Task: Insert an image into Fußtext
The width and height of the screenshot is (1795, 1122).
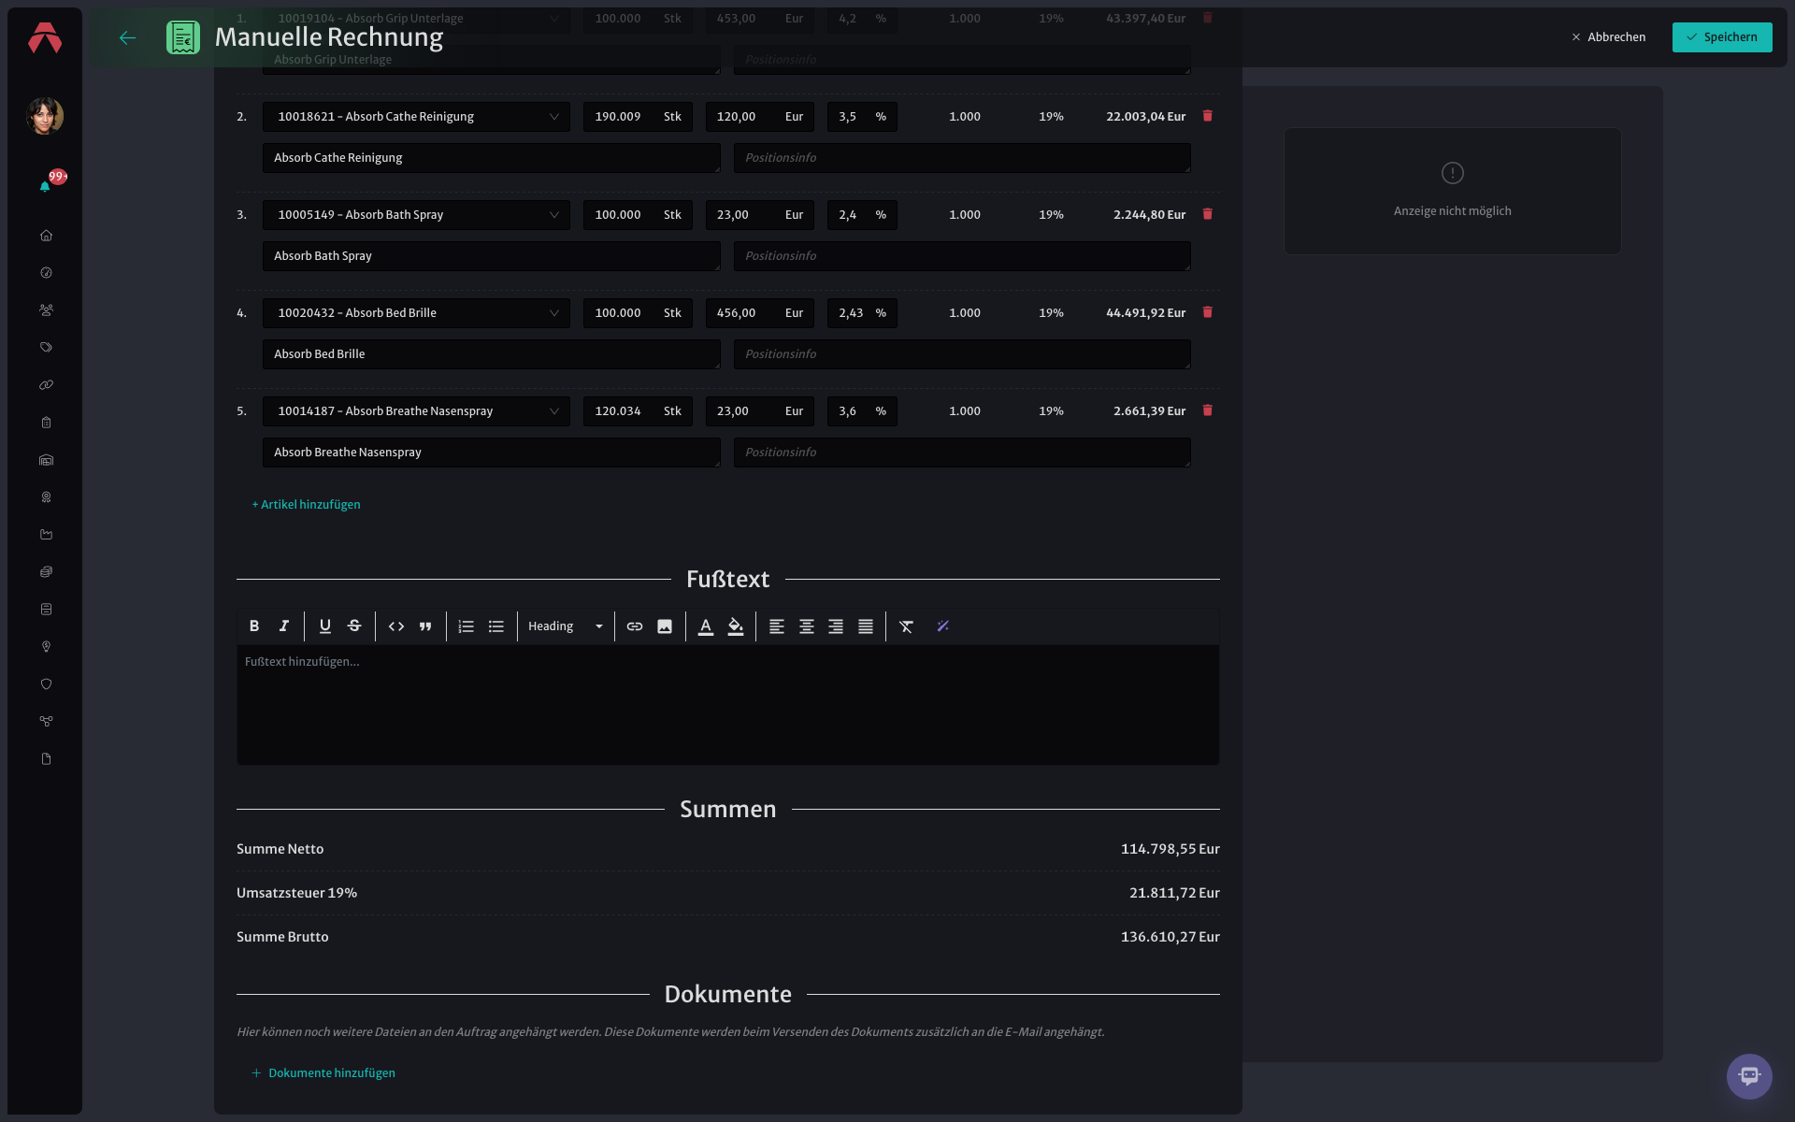Action: [665, 626]
